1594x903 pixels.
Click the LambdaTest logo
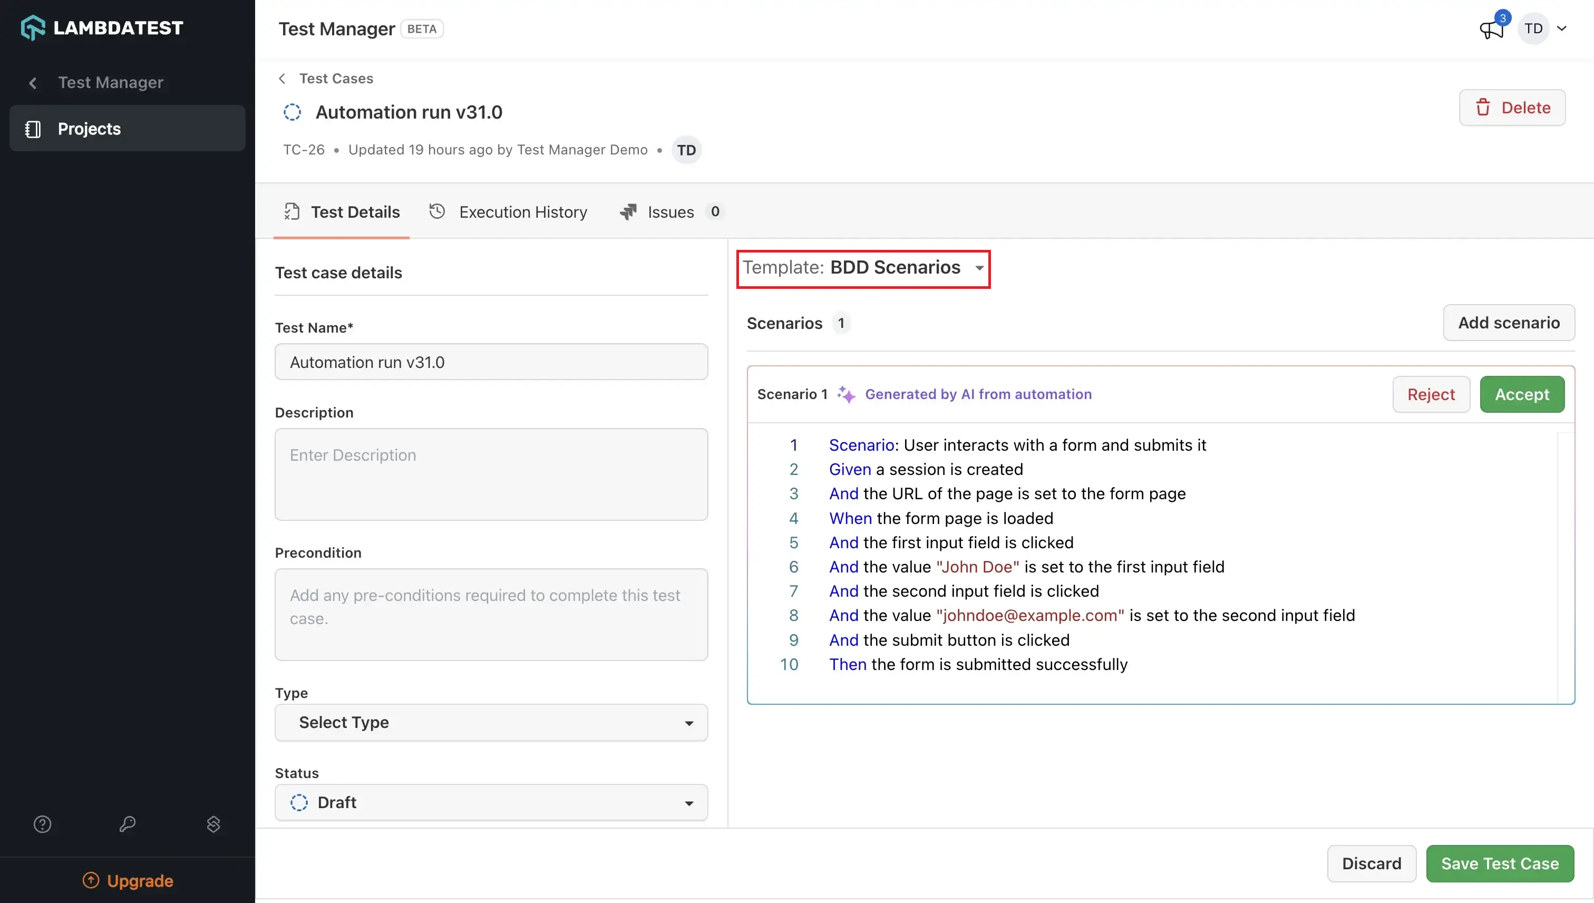(102, 28)
